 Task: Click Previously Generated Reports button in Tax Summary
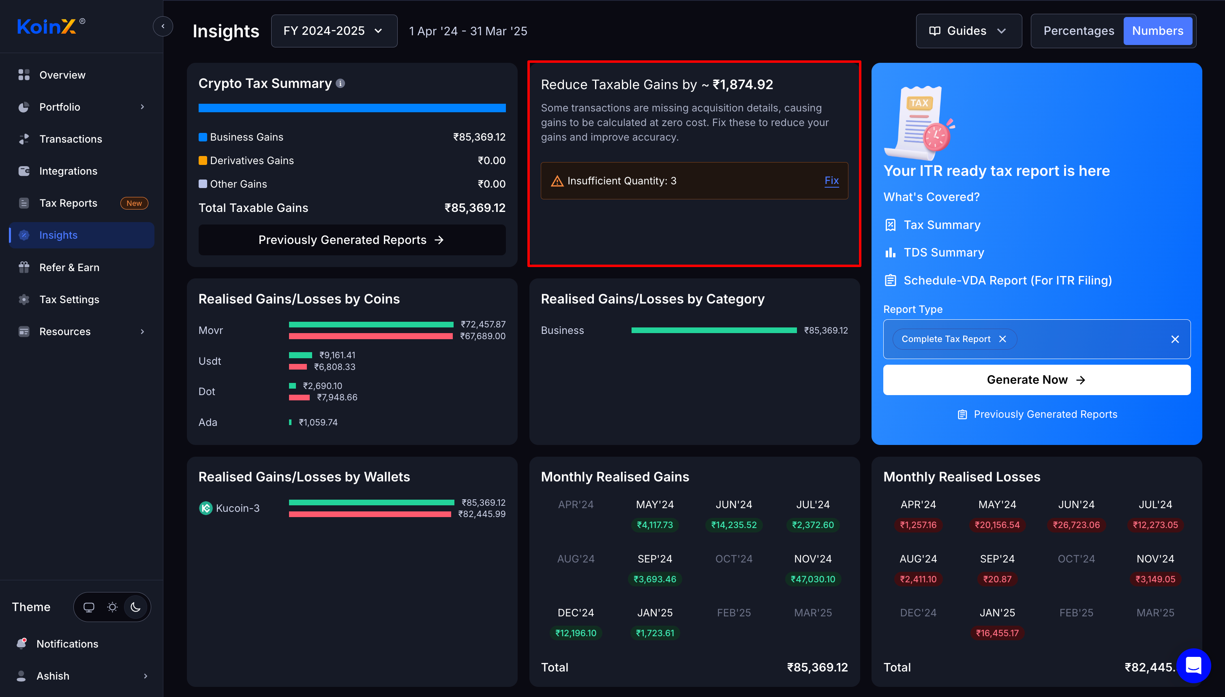point(352,240)
